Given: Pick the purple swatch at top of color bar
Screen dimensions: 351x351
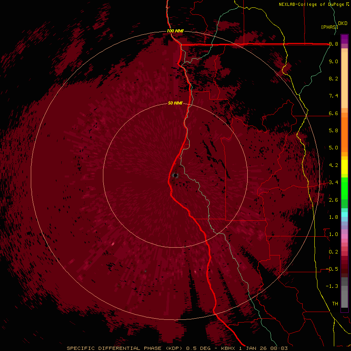Looking at the screenshot, I should point(344,39).
